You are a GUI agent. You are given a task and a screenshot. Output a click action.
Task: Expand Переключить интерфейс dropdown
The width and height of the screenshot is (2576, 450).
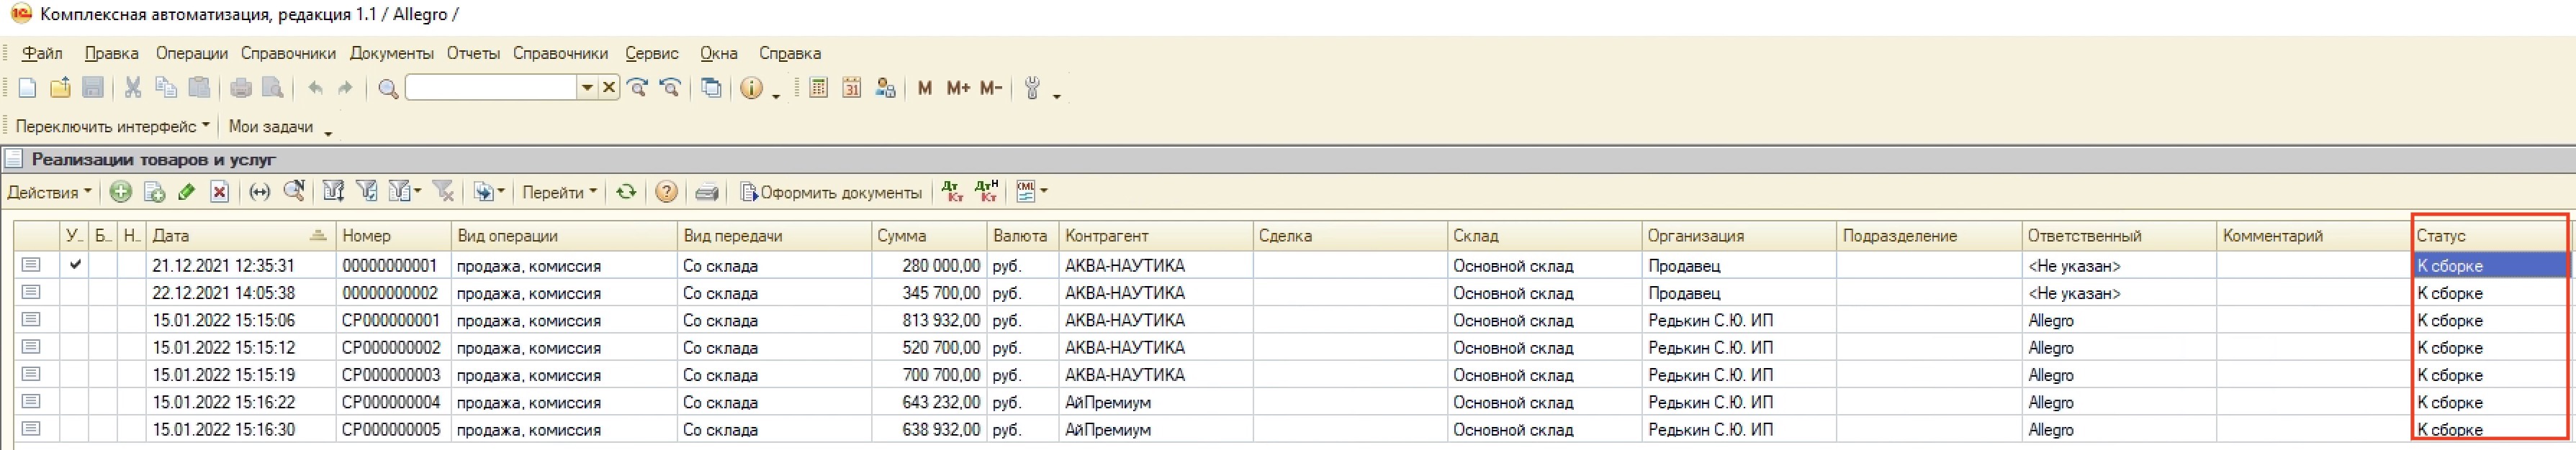tap(113, 127)
